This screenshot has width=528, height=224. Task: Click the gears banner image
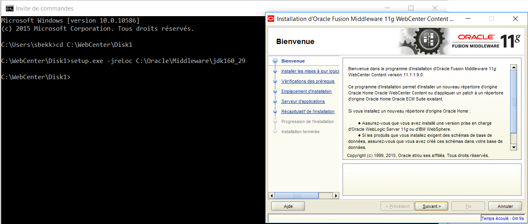tap(425, 41)
